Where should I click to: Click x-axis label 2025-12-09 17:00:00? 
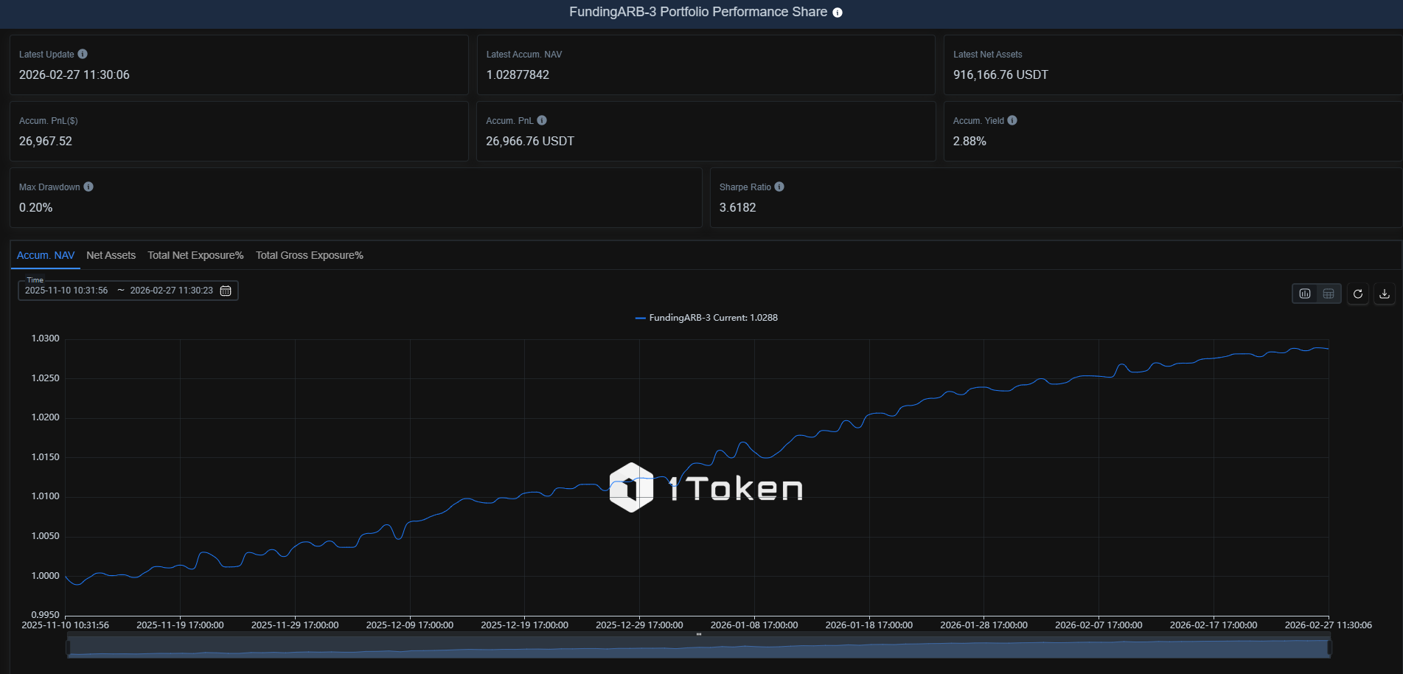coord(410,625)
